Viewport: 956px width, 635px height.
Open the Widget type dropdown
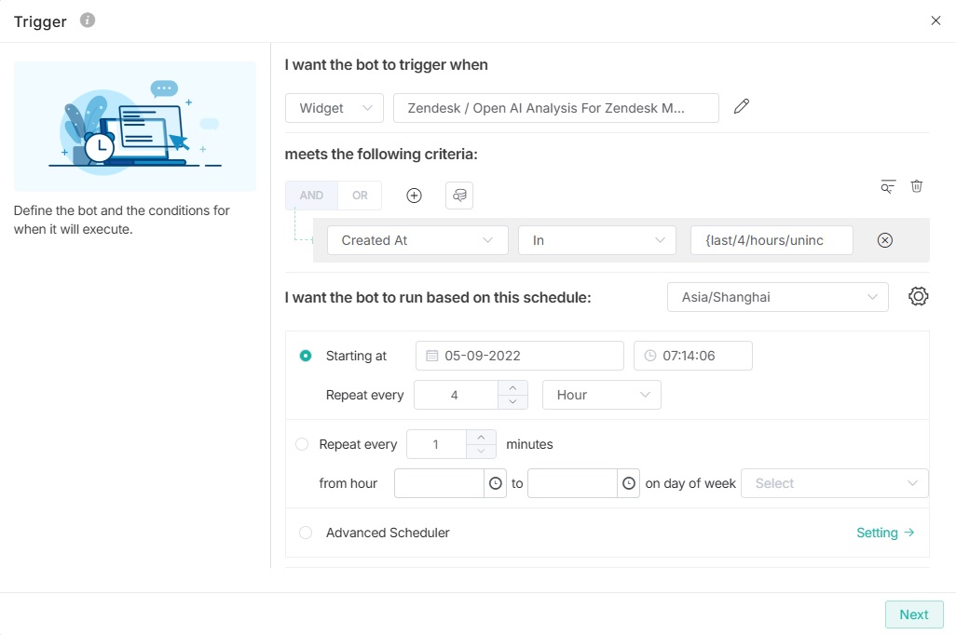click(334, 108)
